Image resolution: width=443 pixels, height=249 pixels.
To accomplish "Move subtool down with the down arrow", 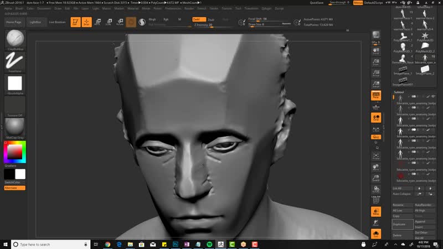I will [x=430, y=188].
